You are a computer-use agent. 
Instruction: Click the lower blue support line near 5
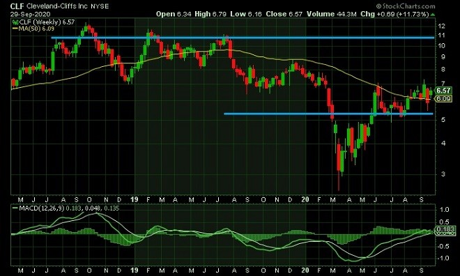[328, 114]
